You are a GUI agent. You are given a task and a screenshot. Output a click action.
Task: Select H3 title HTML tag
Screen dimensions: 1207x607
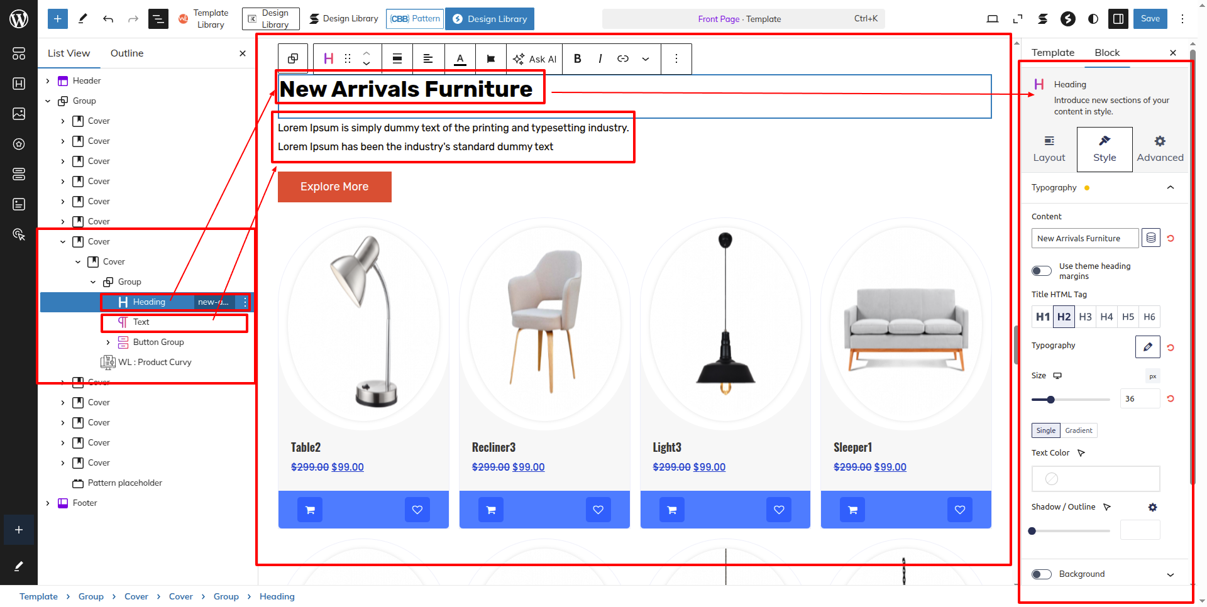(1086, 317)
